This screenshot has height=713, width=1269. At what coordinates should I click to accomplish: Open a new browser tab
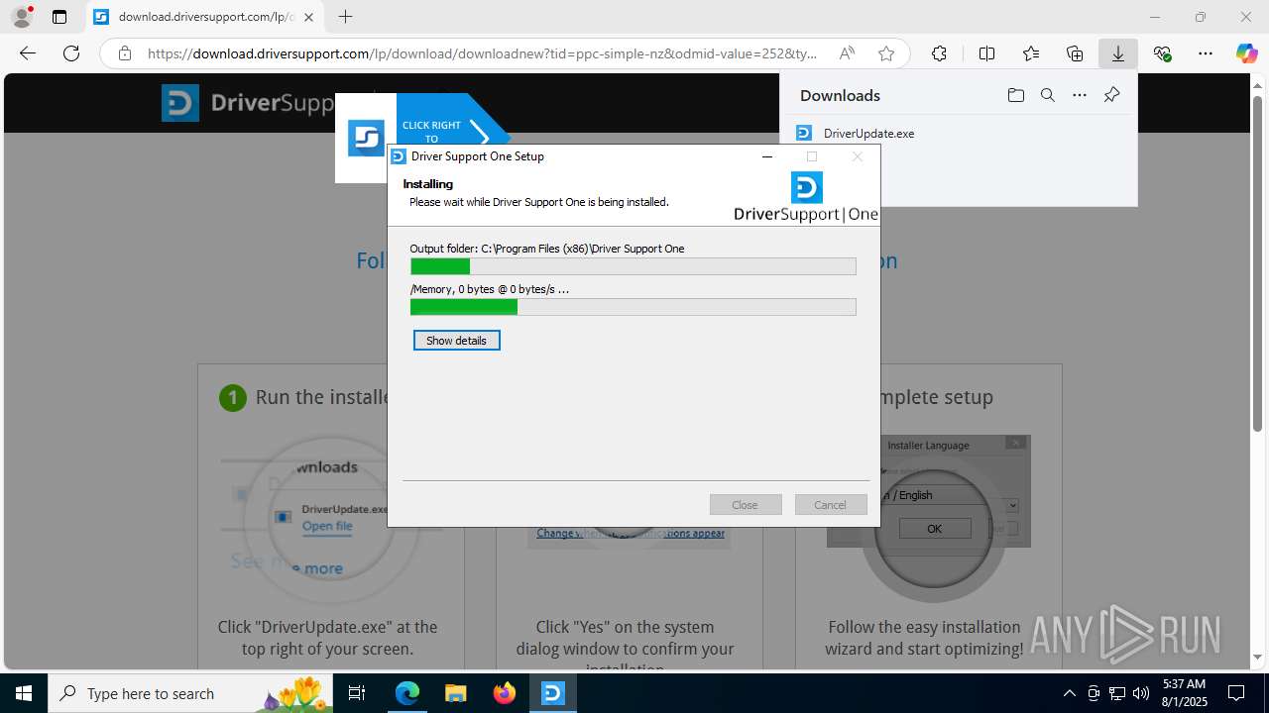click(x=345, y=17)
